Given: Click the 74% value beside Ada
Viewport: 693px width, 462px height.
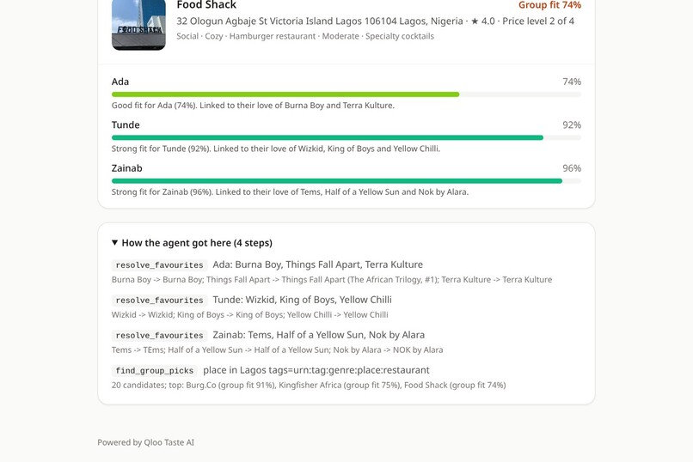Looking at the screenshot, I should coord(572,82).
